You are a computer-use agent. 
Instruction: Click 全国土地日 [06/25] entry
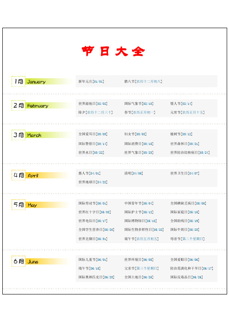139,277
